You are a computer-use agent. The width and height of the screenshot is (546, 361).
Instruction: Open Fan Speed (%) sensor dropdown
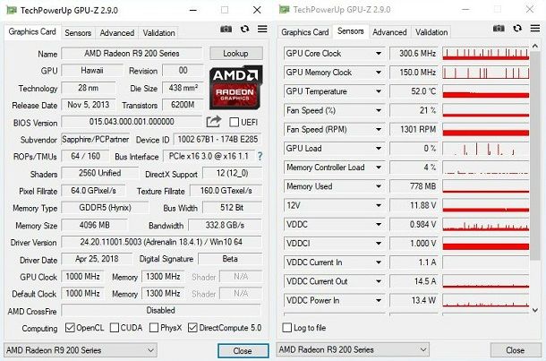[378, 110]
